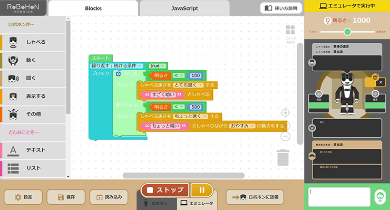390x210 pixels.
Task: Select the スタート block
Action: click(101, 58)
